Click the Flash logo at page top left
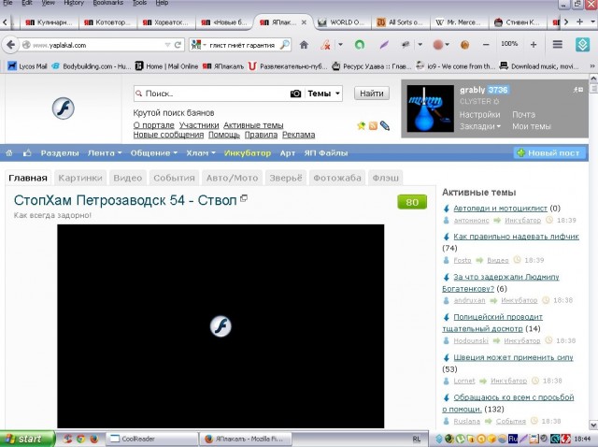 click(64, 108)
